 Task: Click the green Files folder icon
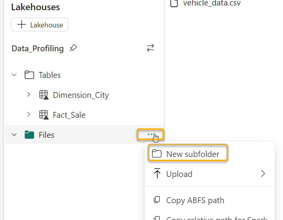(29, 135)
